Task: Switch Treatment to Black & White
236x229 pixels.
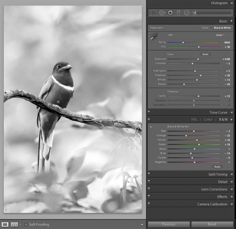Action: click(x=222, y=28)
